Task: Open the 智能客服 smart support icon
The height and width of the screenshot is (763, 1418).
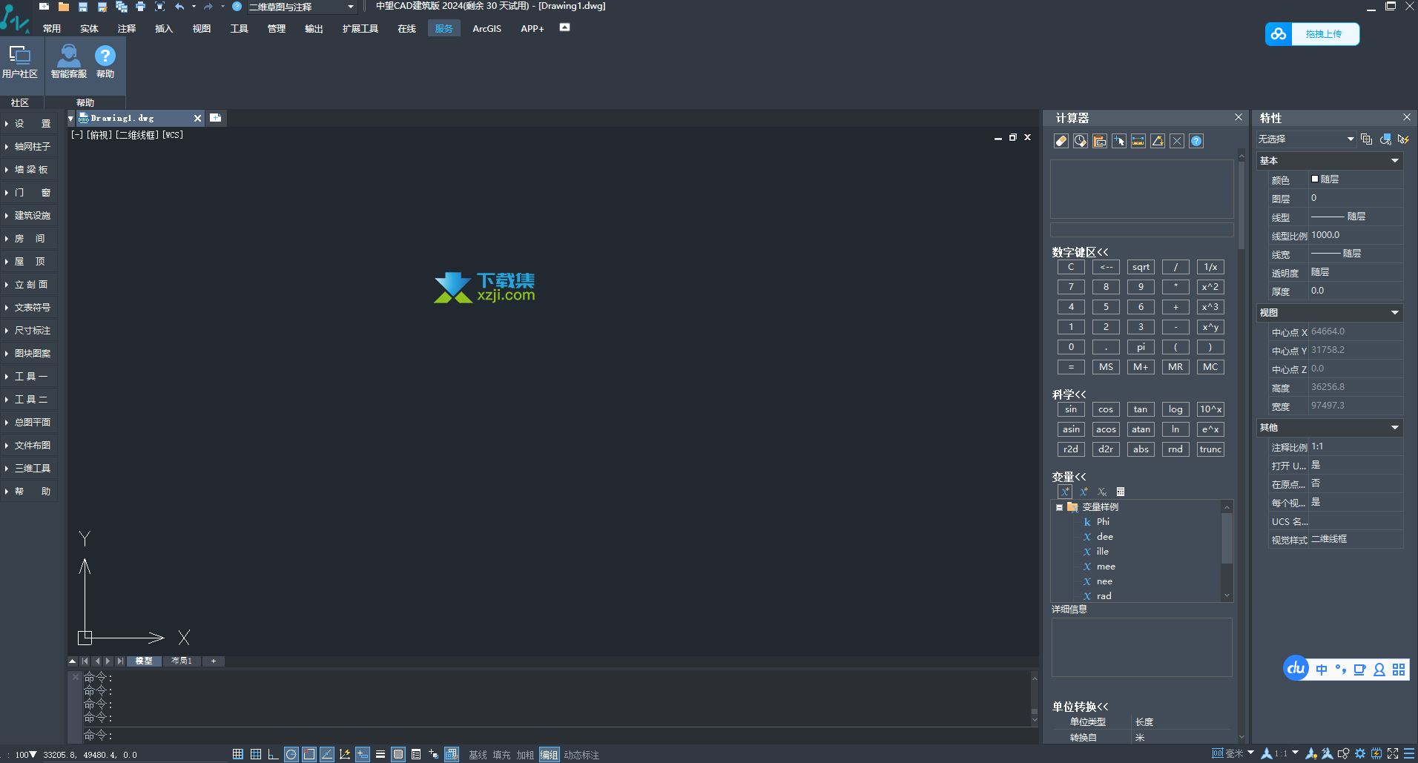Action: point(68,62)
